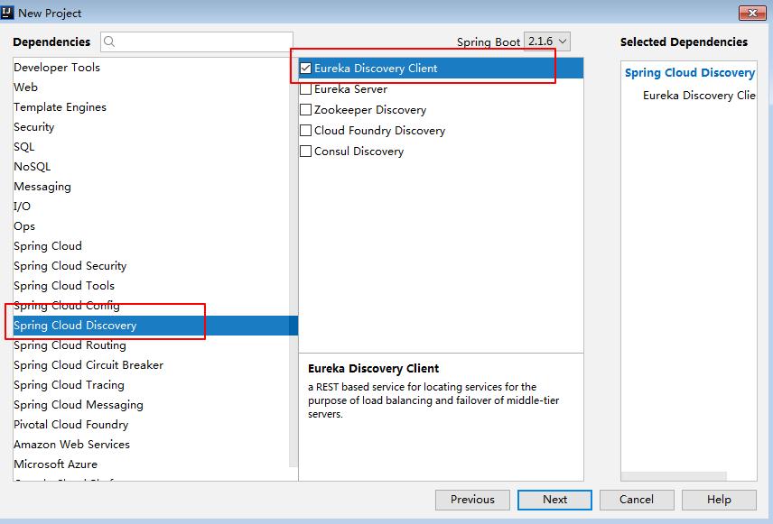
Task: Open Help for this dialog
Action: tap(719, 500)
